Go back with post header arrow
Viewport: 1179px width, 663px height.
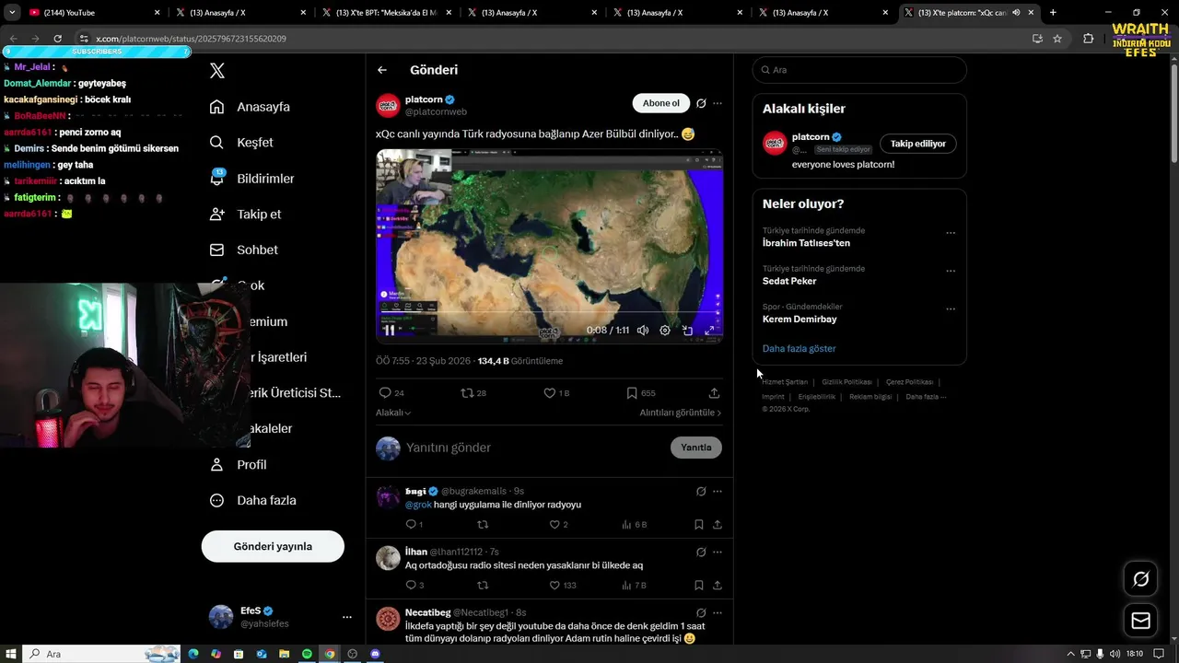click(x=382, y=70)
